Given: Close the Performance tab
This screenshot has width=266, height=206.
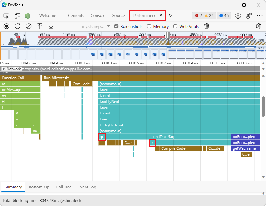Looking at the screenshot, I should pyautogui.click(x=161, y=15).
